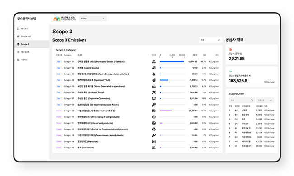
Task: Click the Up tag on Category 04
Action: point(58,80)
